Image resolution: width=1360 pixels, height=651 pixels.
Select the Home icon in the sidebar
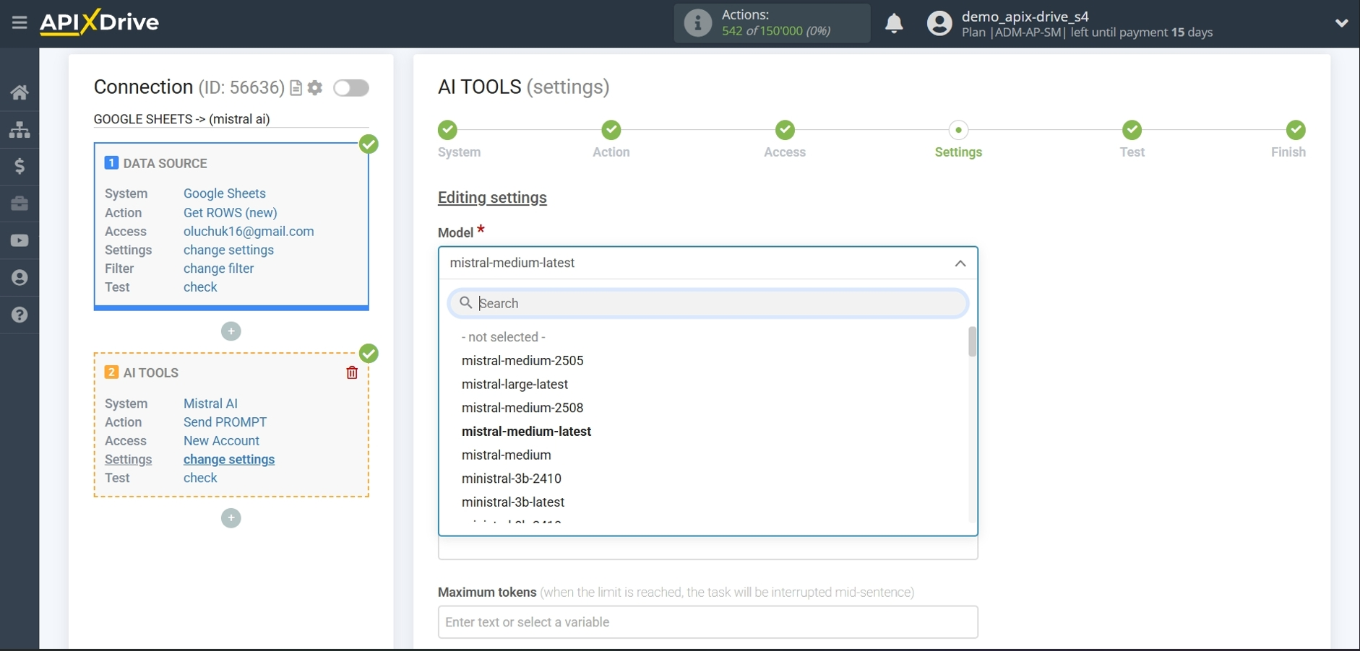coord(19,92)
